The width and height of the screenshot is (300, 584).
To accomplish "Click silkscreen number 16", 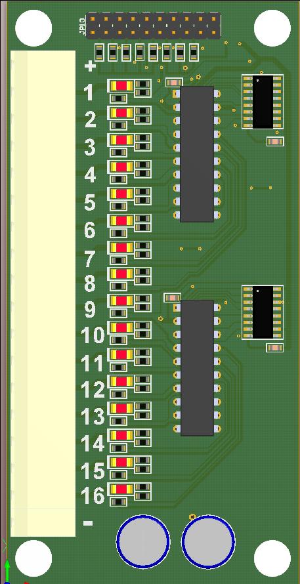I will pyautogui.click(x=93, y=496).
